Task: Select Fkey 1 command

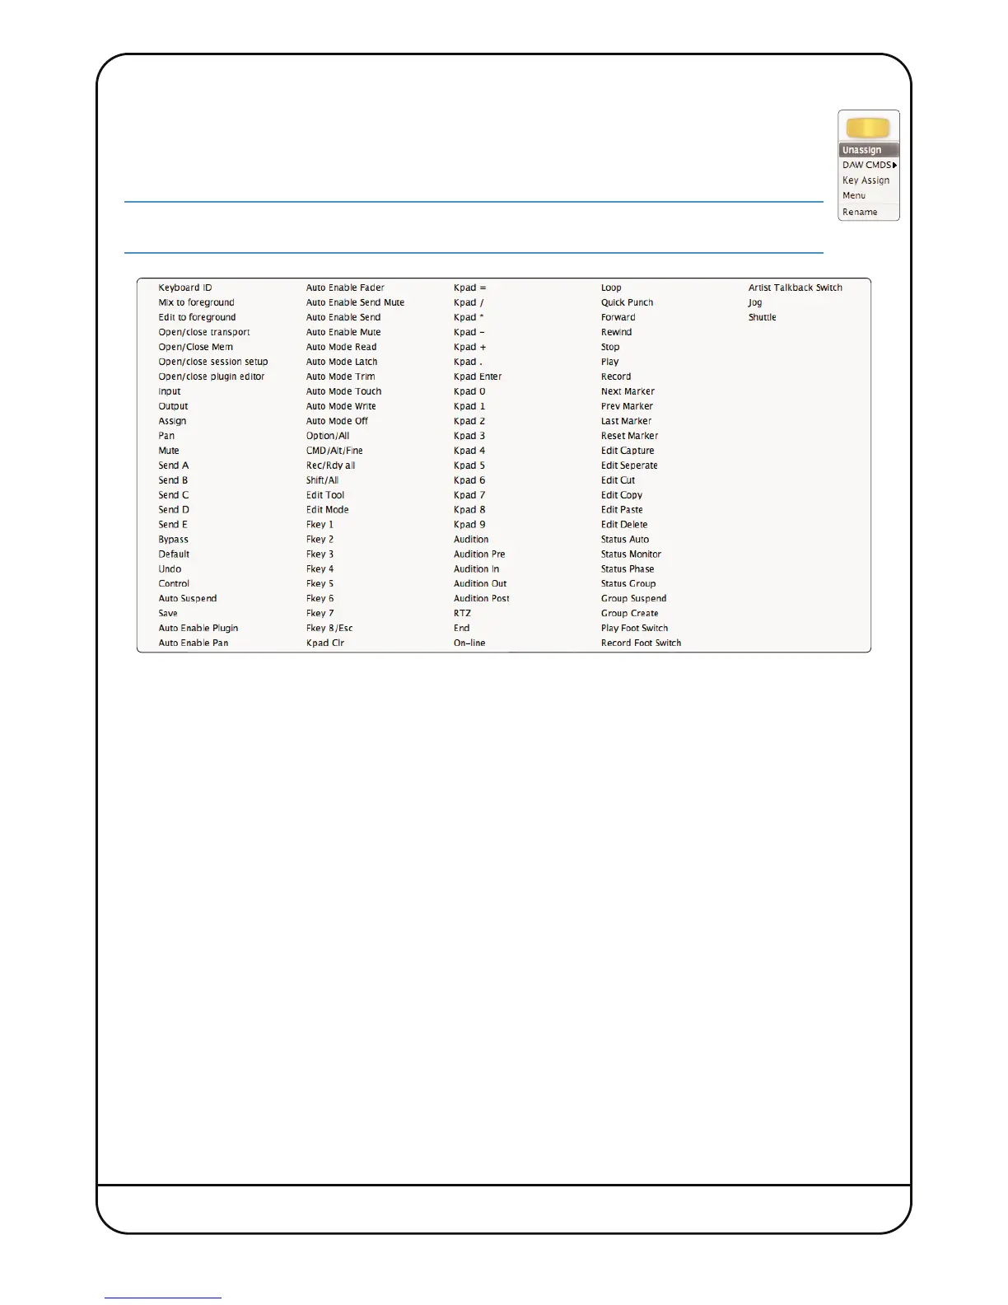Action: click(320, 524)
